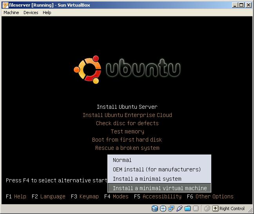
Task: Choose OEM install (for manufacturers) mode
Action: tap(160, 169)
